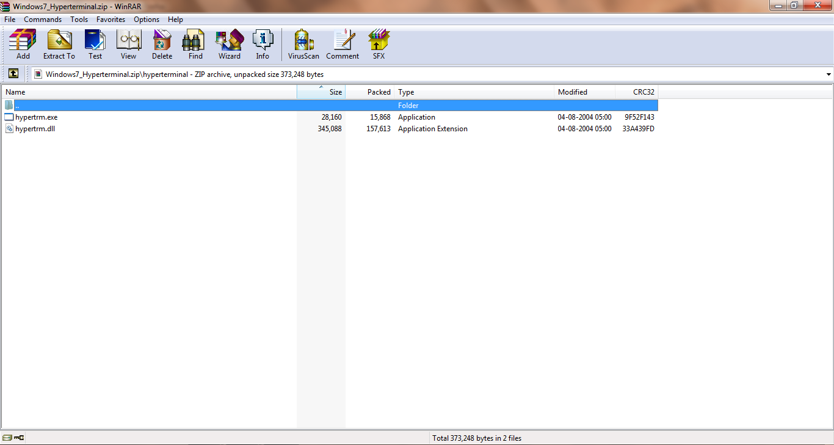Restore down the WinRAR window

tap(794, 5)
